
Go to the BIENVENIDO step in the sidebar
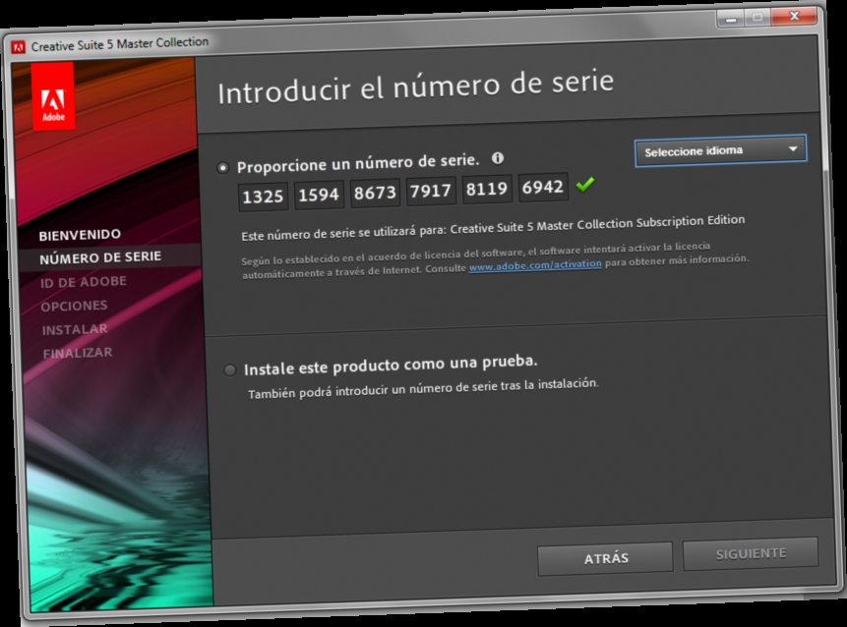point(80,235)
